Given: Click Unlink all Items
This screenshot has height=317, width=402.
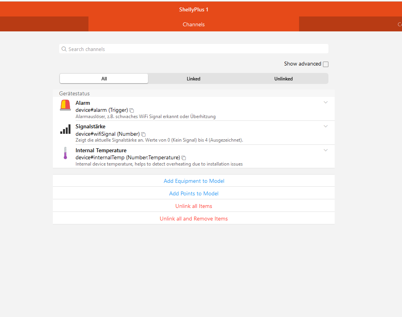Looking at the screenshot, I should coord(194,206).
